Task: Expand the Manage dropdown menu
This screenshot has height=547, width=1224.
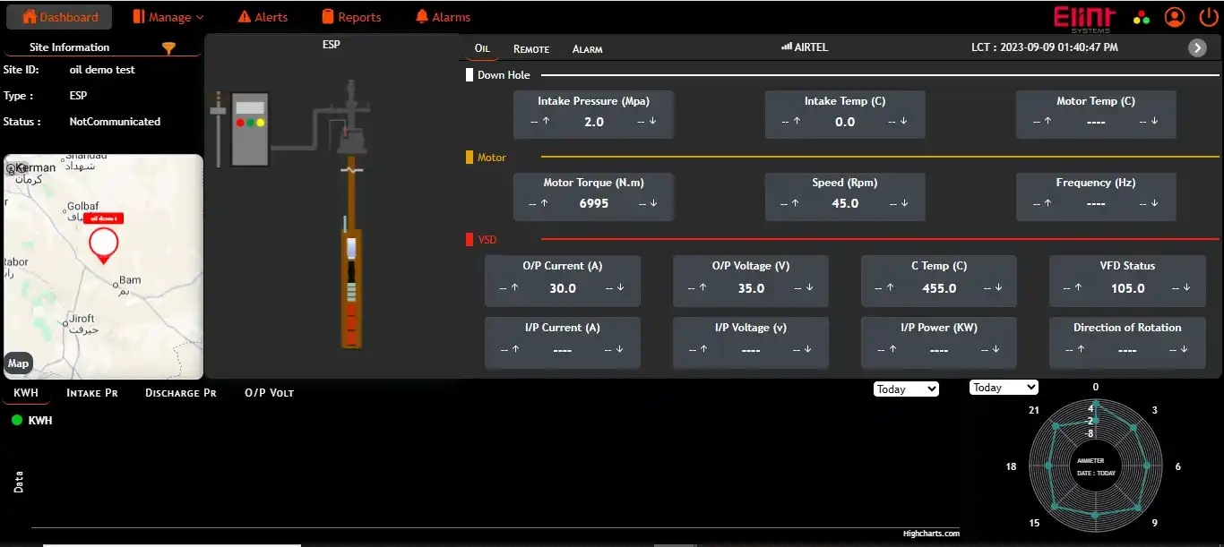Action: tap(168, 17)
